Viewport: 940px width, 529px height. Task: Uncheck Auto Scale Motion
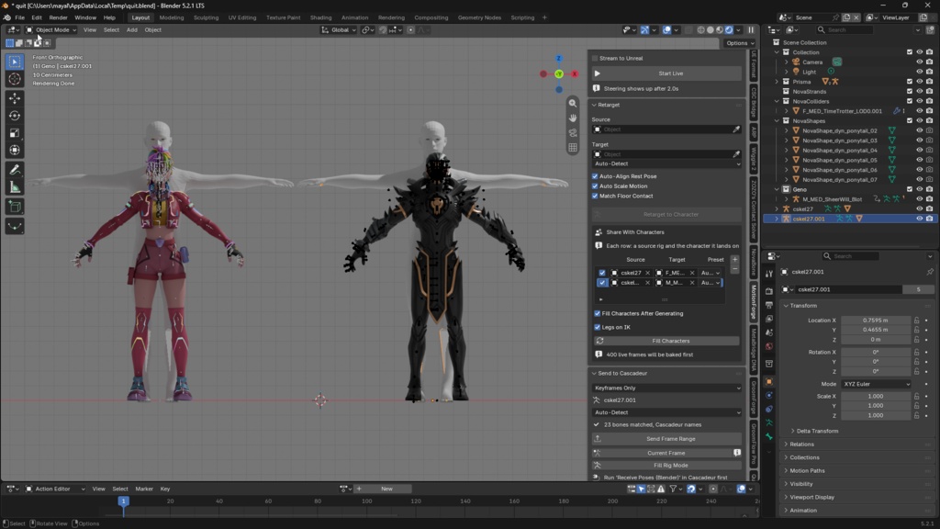tap(595, 186)
